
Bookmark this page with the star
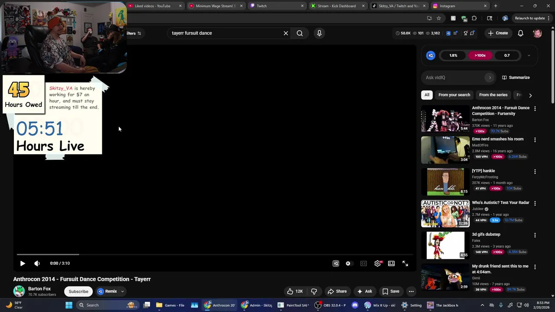(x=439, y=18)
